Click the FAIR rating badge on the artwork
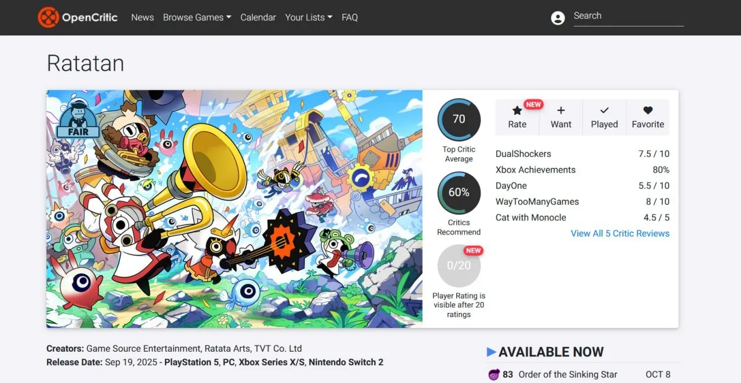This screenshot has height=383, width=741. (78, 119)
